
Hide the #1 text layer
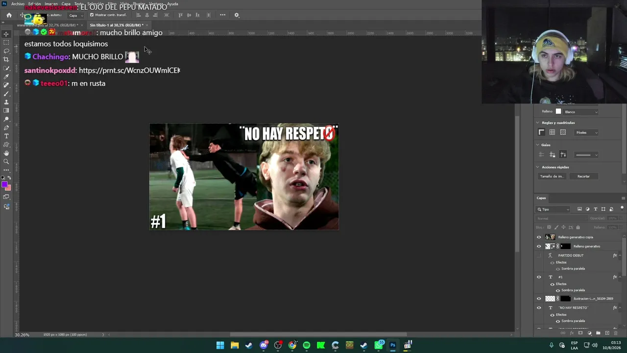[539, 277]
